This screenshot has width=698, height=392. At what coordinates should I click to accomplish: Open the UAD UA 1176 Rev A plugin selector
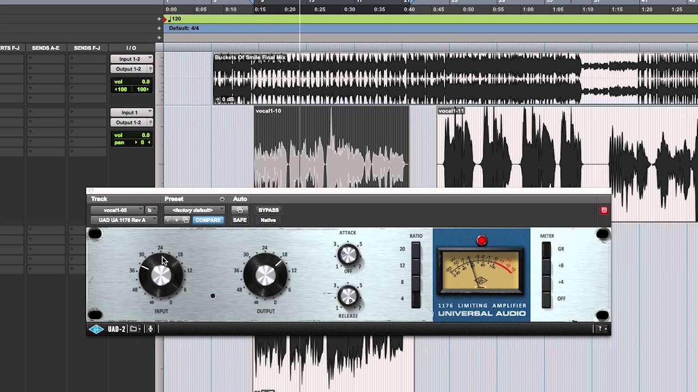click(x=124, y=220)
